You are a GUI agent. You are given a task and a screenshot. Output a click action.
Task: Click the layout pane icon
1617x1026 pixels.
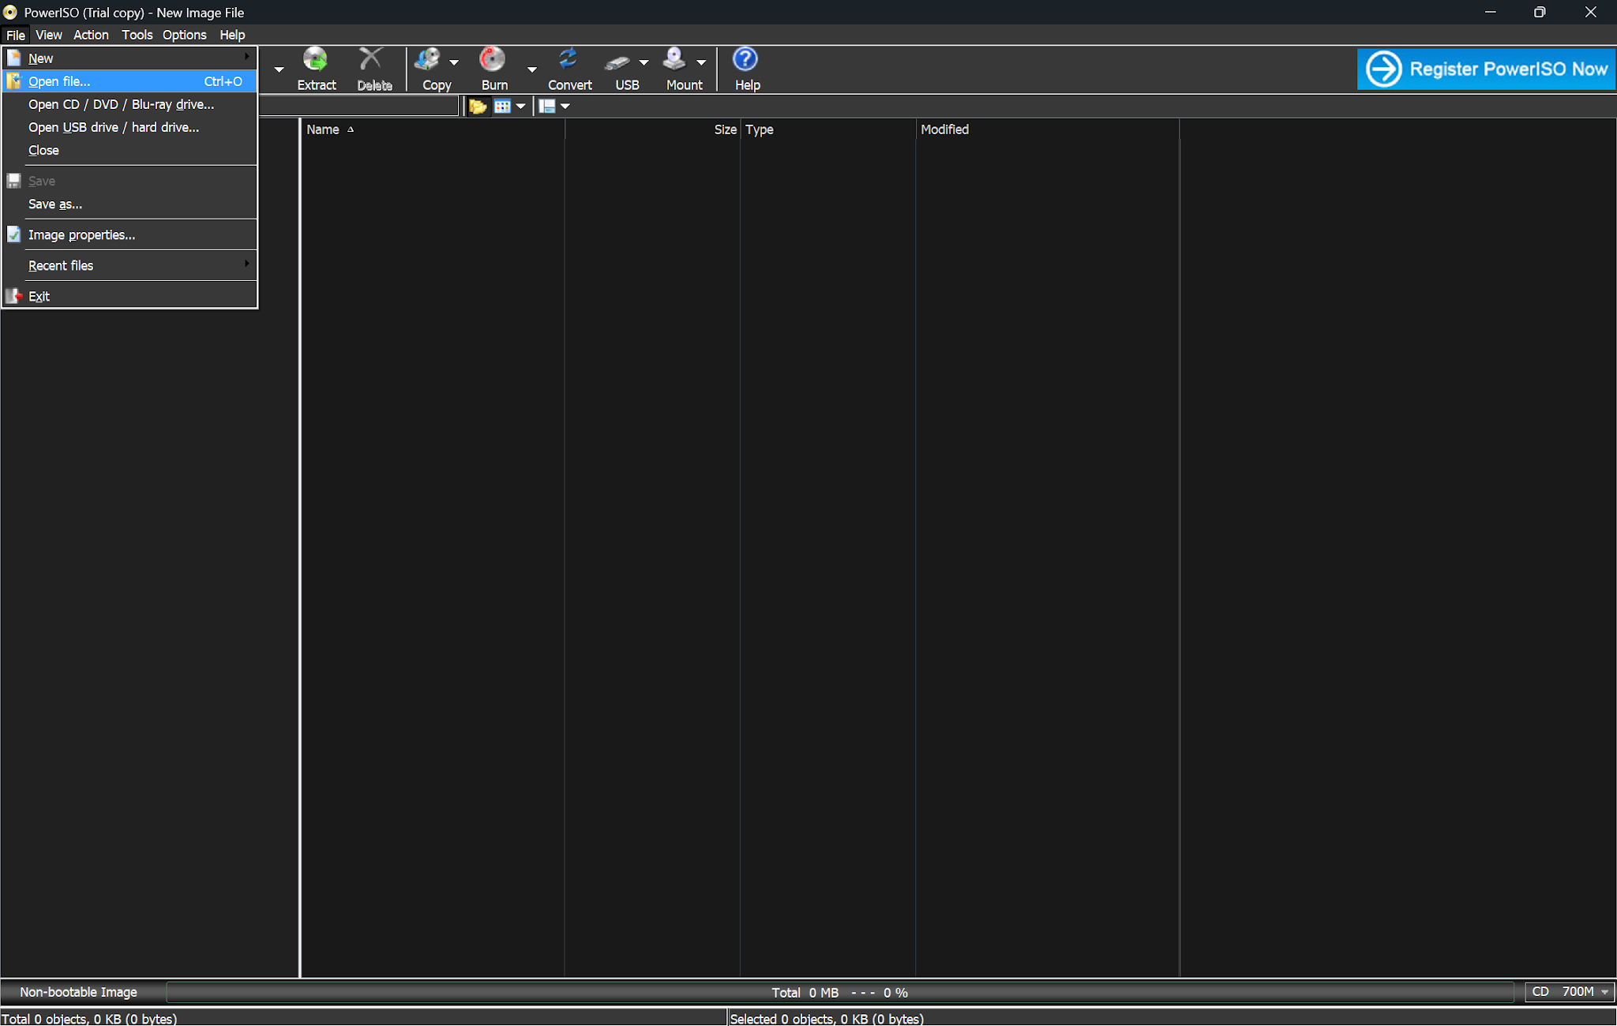546,107
